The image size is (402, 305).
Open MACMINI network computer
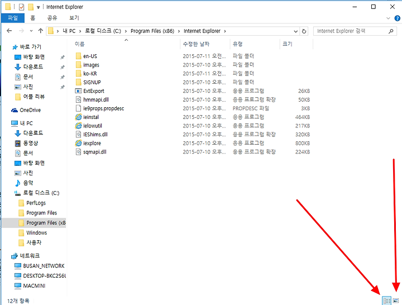tap(34, 286)
